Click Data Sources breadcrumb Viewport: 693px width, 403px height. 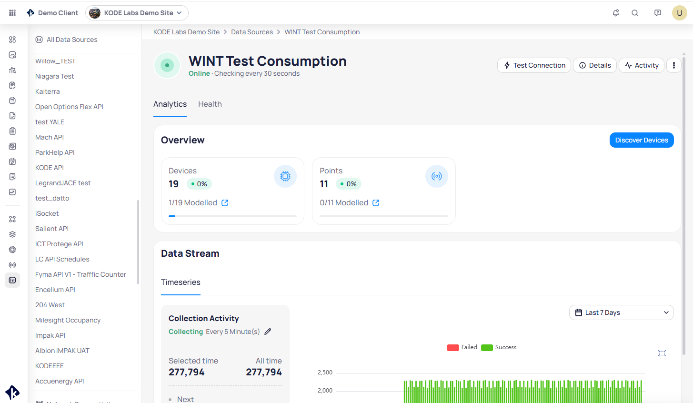(252, 32)
